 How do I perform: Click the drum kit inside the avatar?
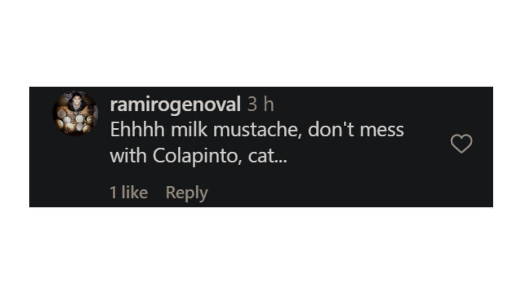point(75,121)
